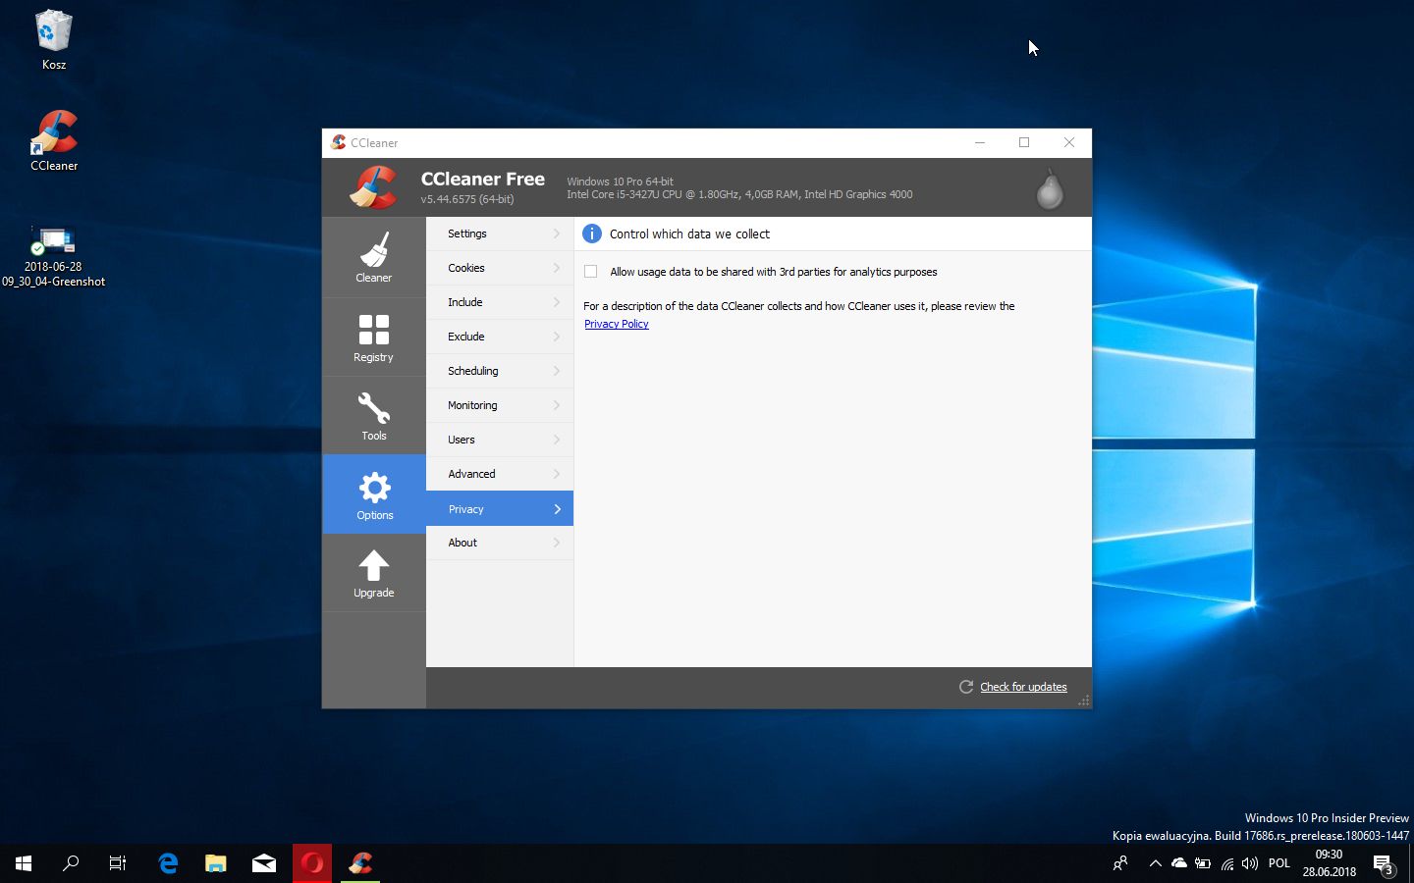Open the Cleaner section in the sidebar
Viewport: 1414px width, 883px height.
[x=373, y=257]
